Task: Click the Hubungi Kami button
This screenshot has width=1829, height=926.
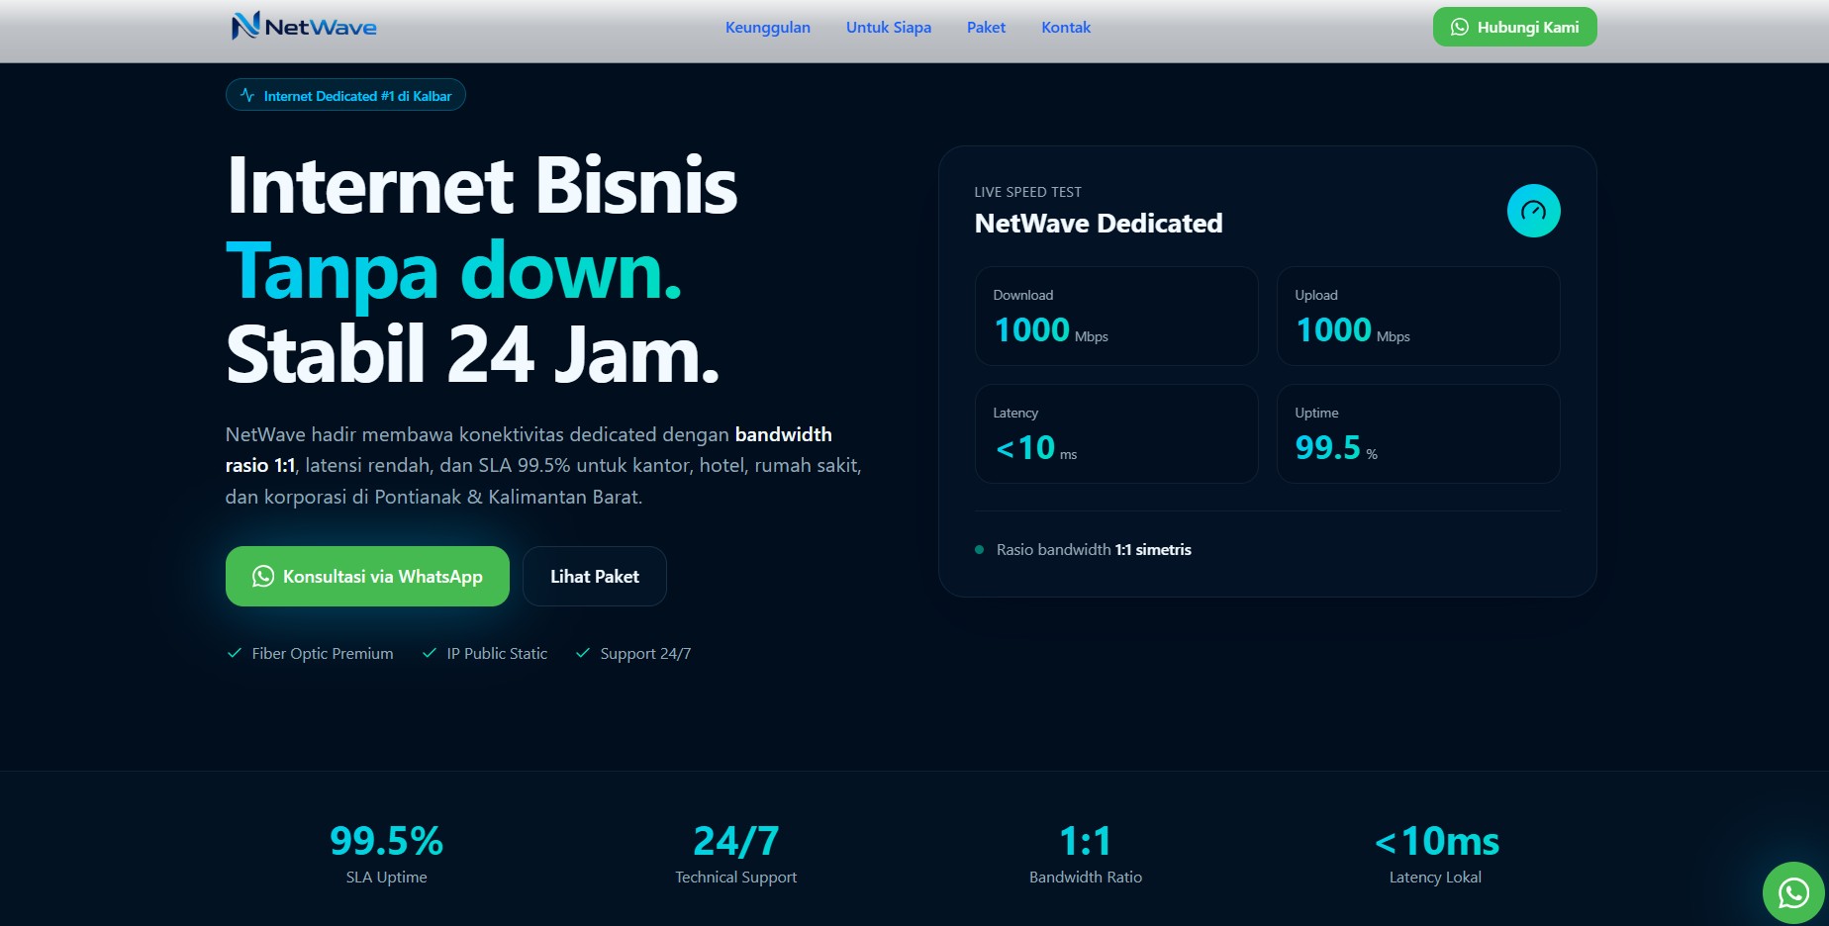Action: coord(1514,27)
